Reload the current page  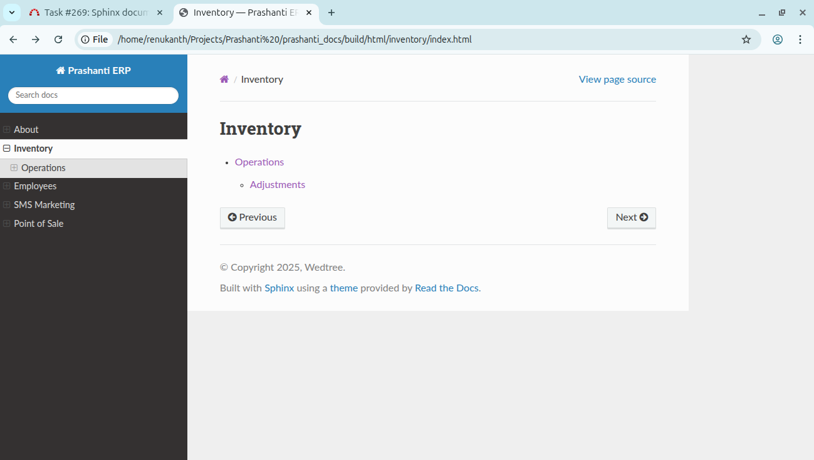(58, 39)
